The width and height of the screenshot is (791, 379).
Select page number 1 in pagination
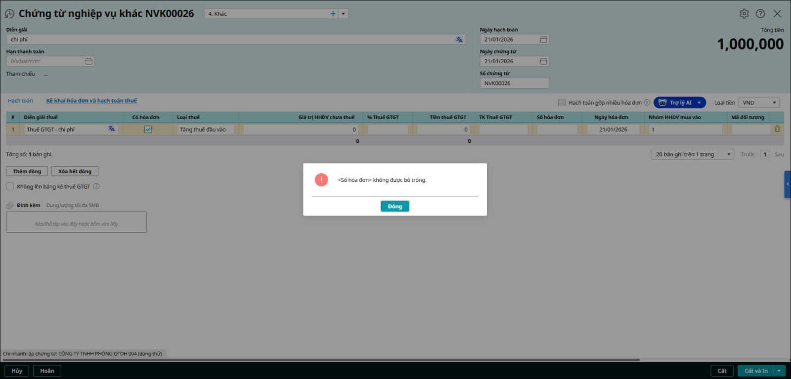pyautogui.click(x=765, y=155)
